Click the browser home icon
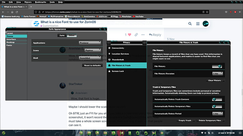Screen dimensions: 243x136 (x=12, y=12)
